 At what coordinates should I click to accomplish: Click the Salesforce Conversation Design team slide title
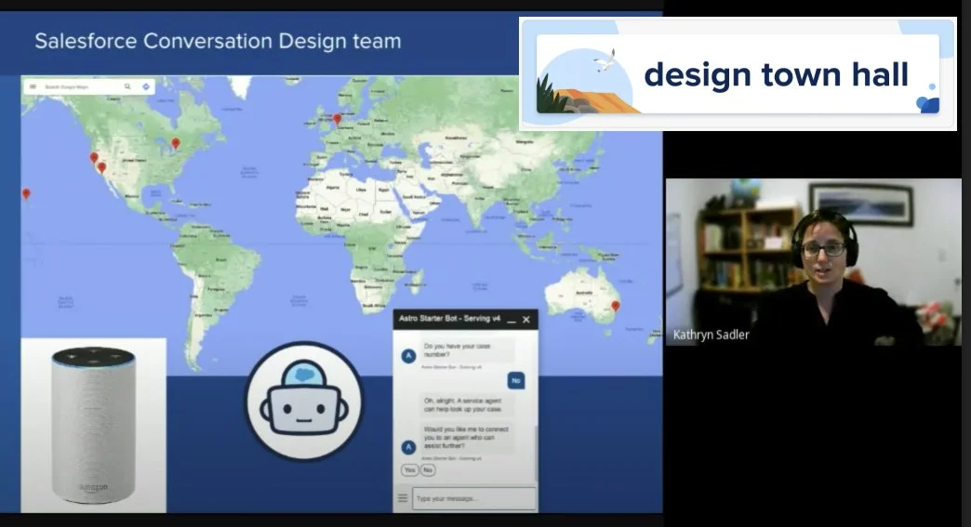pyautogui.click(x=218, y=41)
